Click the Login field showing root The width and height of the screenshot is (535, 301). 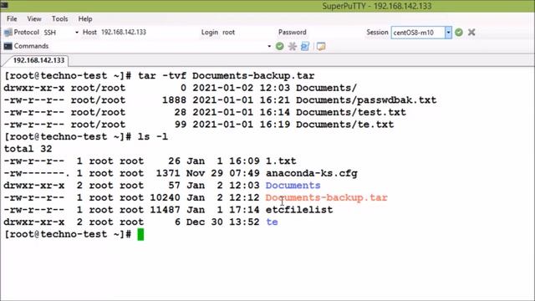click(x=228, y=32)
